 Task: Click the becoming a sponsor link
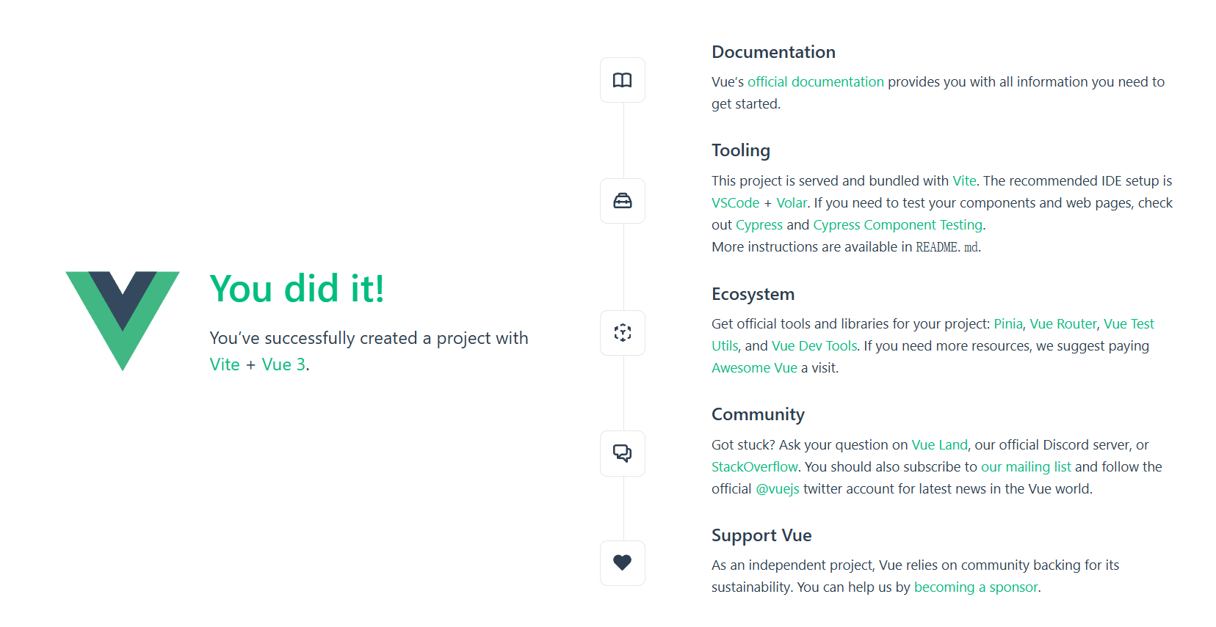(976, 587)
